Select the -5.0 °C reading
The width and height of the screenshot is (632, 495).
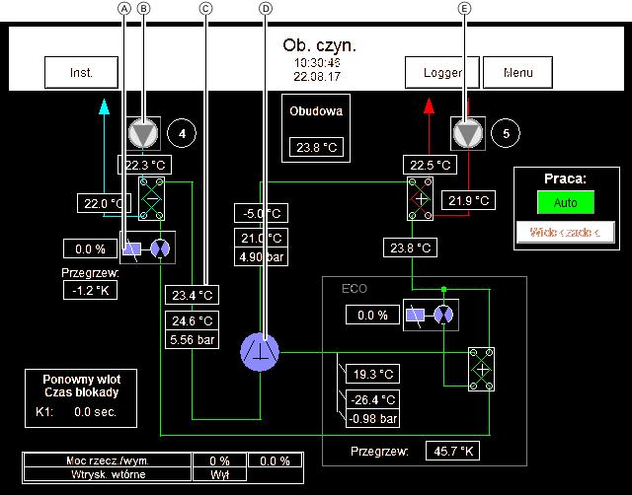(261, 213)
